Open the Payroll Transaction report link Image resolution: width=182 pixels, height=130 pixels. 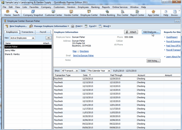173,50
